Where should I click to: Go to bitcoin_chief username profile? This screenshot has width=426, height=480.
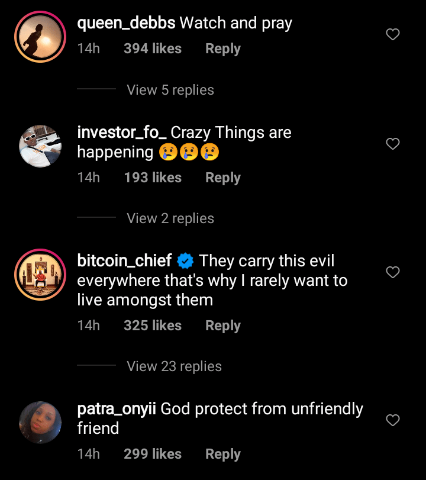124,260
